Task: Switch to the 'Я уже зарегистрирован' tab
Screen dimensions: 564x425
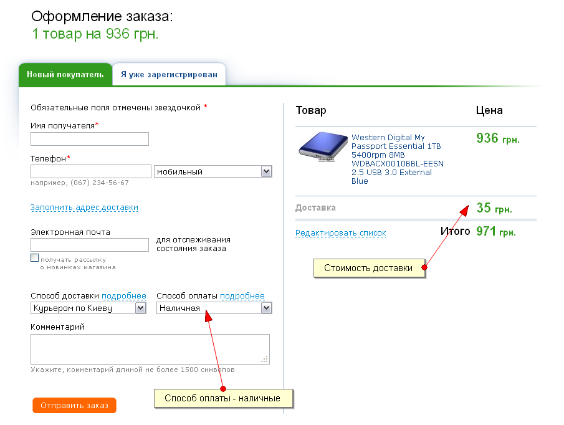Action: click(x=169, y=75)
